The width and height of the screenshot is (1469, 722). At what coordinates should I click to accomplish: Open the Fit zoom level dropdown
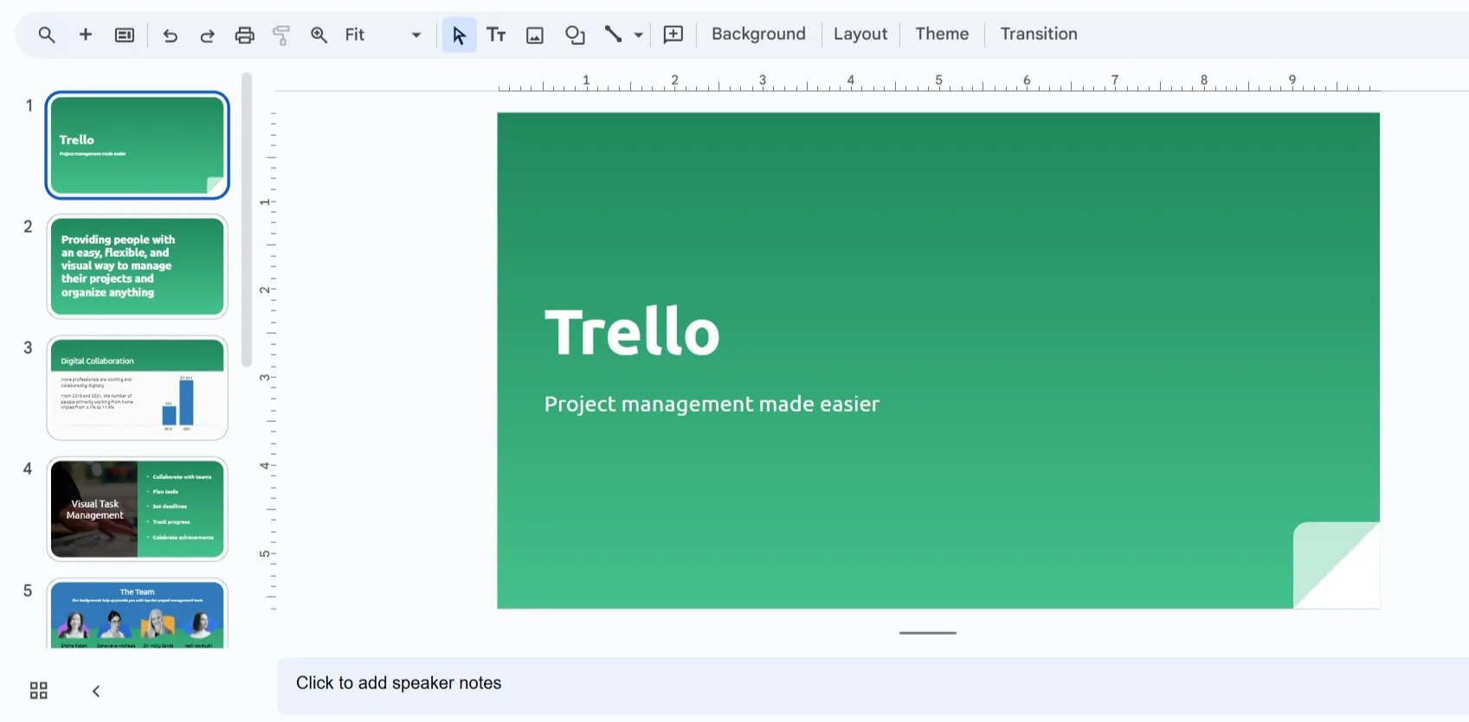[x=383, y=35]
